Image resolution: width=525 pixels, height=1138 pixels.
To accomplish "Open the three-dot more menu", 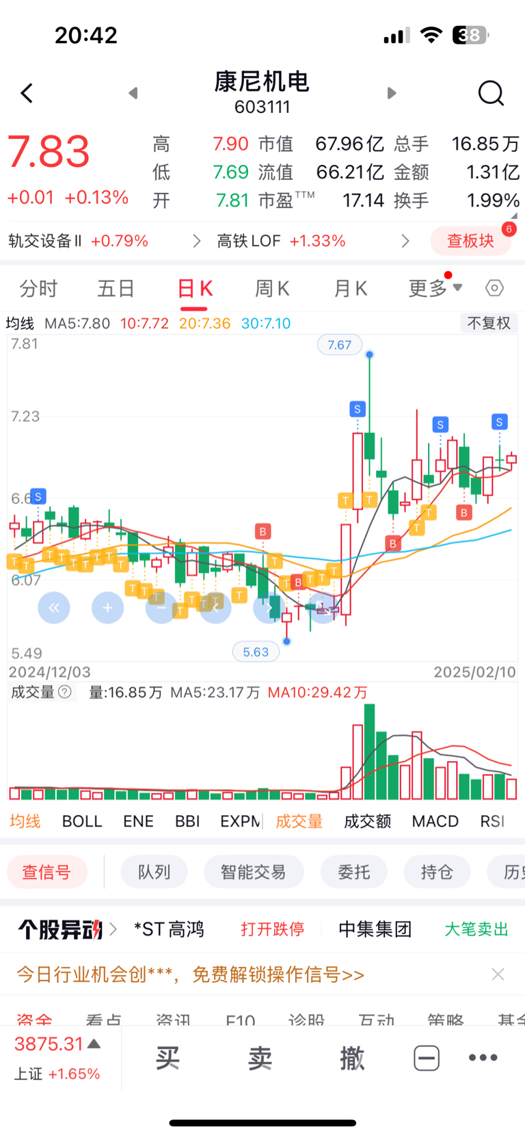I will tap(483, 1058).
